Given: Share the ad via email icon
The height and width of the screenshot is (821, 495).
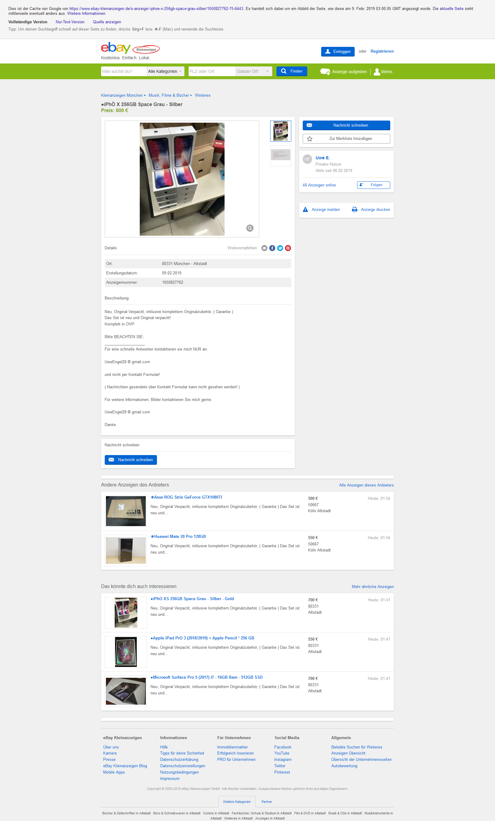Looking at the screenshot, I should click(264, 248).
